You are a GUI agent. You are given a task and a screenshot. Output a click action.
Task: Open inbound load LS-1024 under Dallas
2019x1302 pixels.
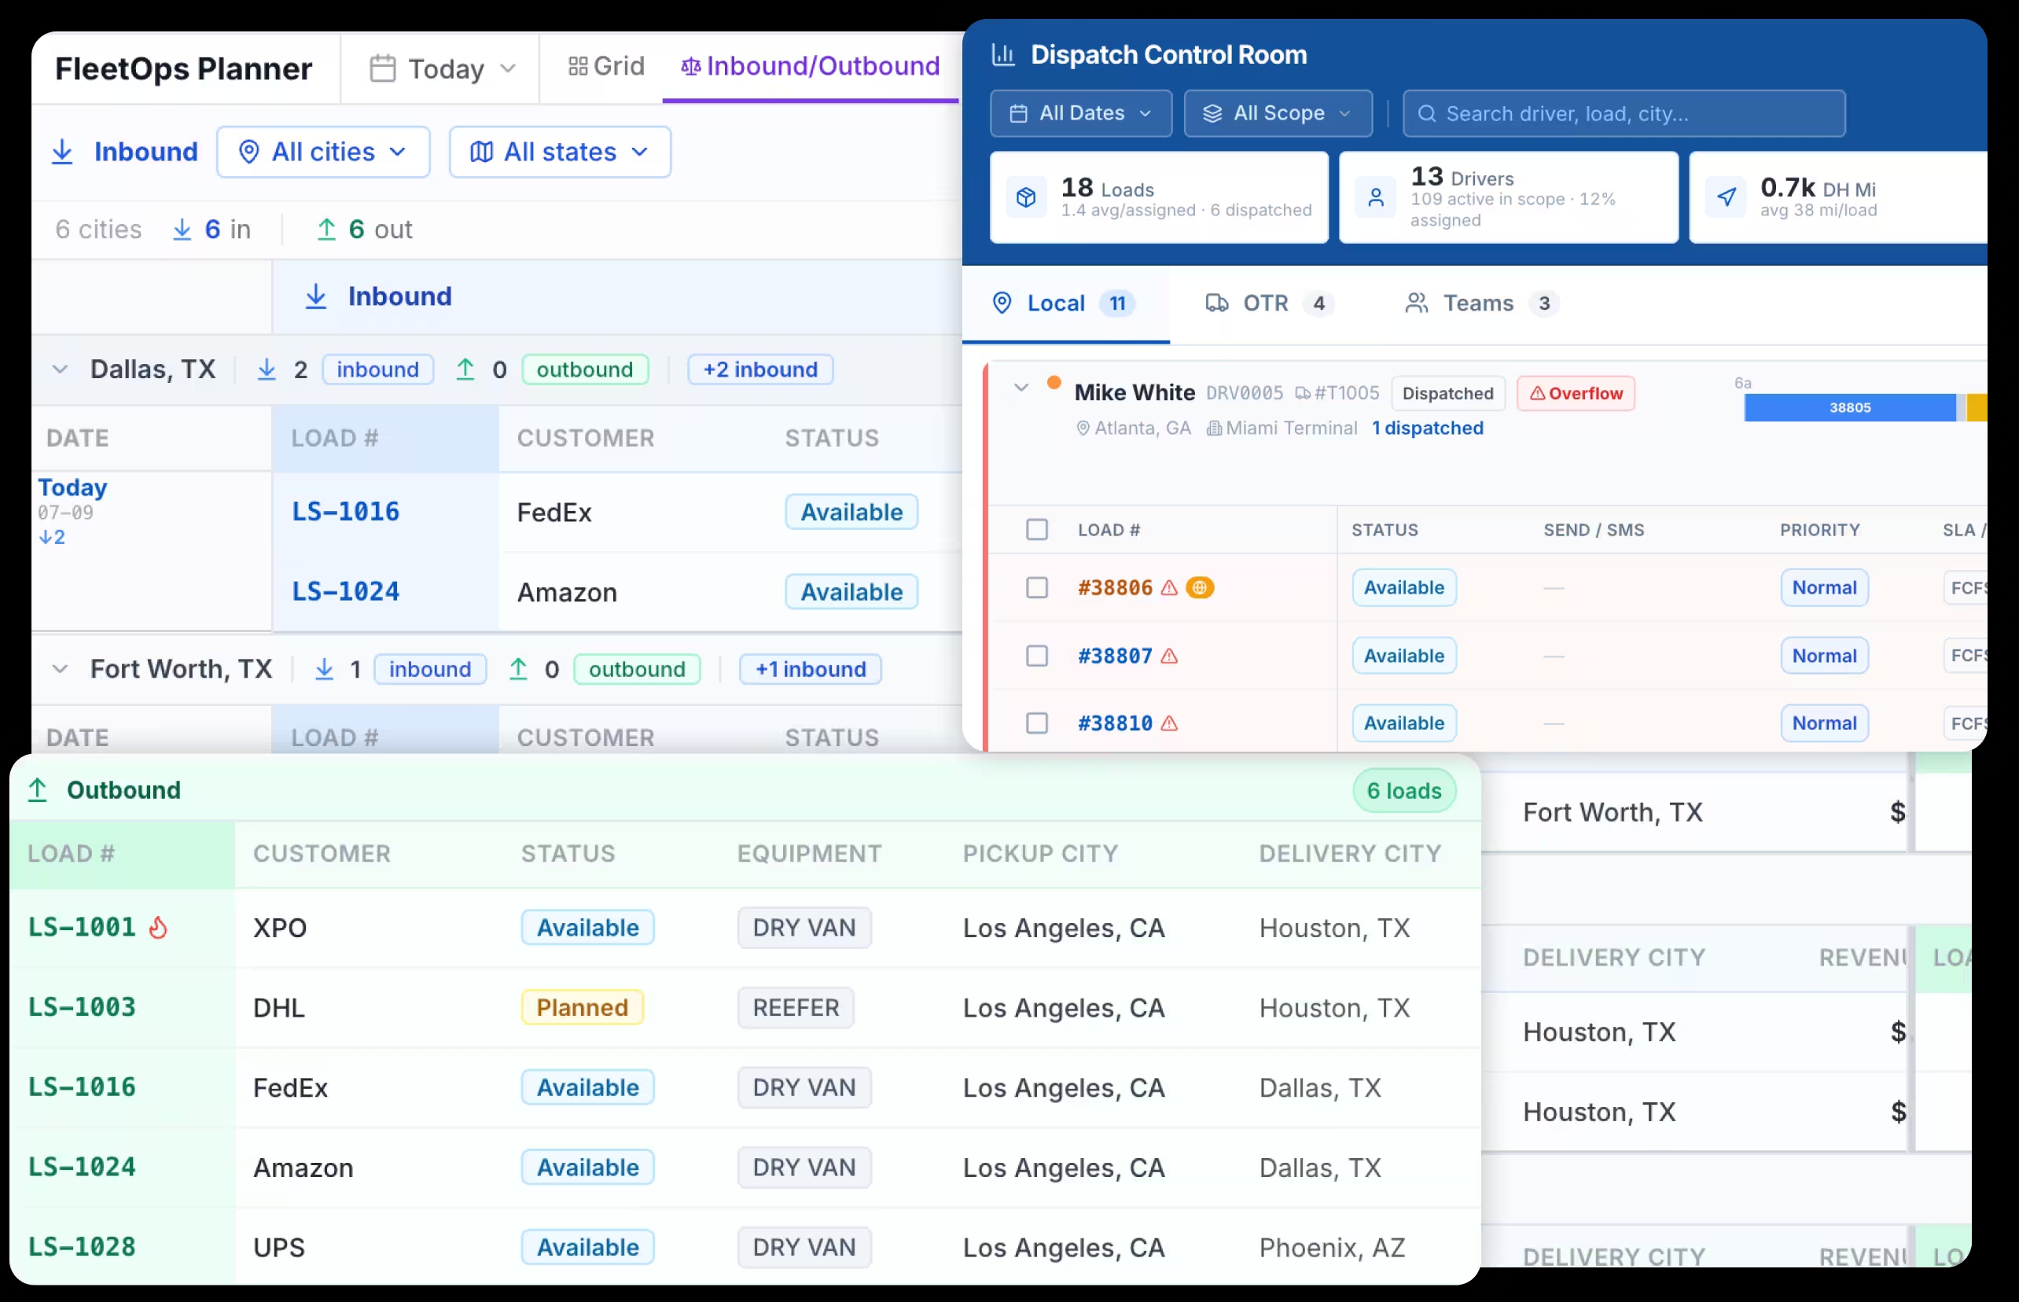tap(346, 592)
